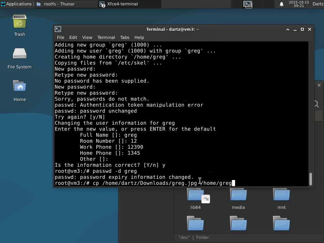324x243 pixels.
Task: Open the terminal View menu
Action: click(87, 37)
